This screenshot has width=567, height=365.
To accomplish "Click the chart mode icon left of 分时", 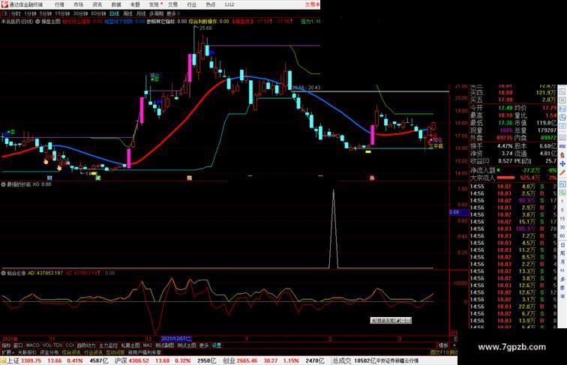I will [5, 13].
